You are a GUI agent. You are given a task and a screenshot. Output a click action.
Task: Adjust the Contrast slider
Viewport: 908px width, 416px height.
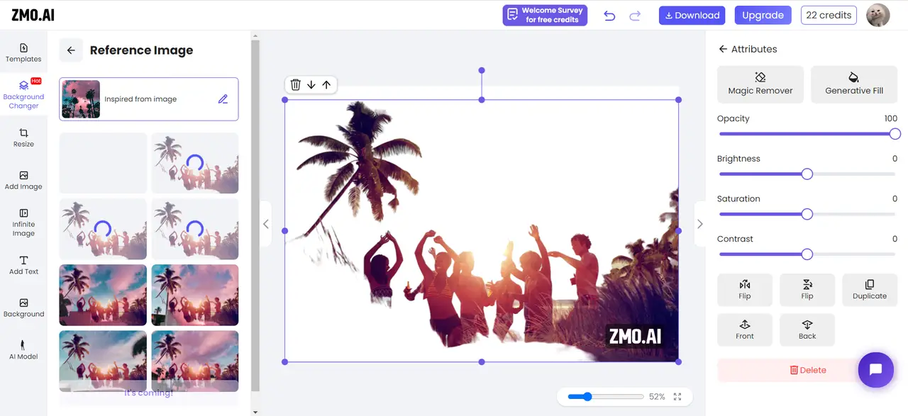pyautogui.click(x=807, y=254)
